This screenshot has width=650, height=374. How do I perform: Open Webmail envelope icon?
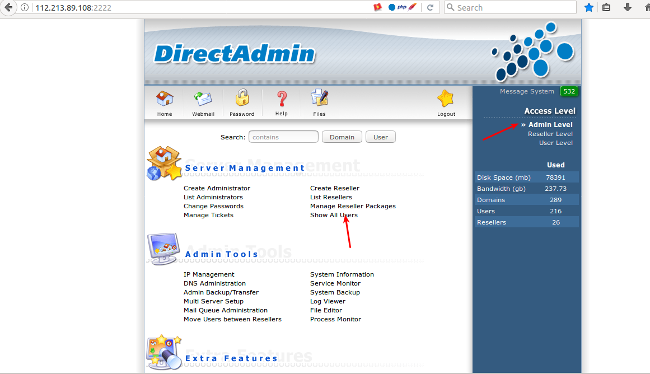pyautogui.click(x=203, y=99)
